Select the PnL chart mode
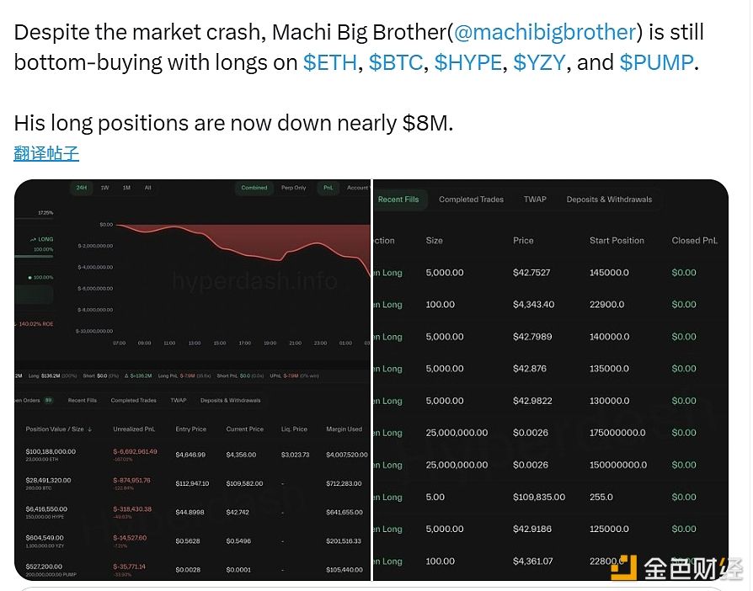753x591 pixels. click(x=328, y=188)
